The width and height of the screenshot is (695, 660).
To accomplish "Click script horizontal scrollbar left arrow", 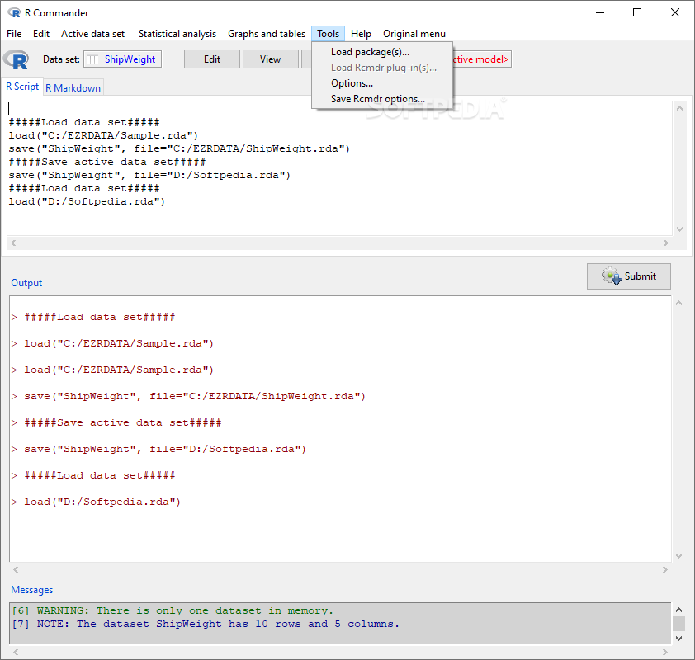I will [13, 243].
